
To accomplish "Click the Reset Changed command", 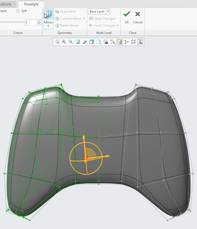I will point(102,25).
